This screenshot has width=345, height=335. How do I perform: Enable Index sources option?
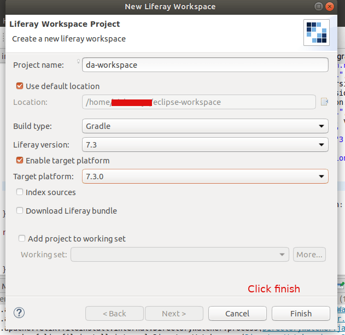(20, 192)
